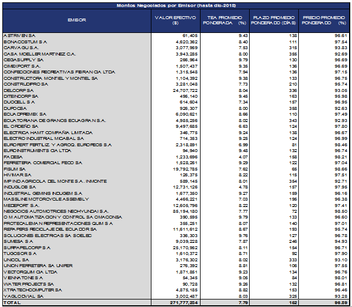Click DELCORP value 24,707,722

point(185,90)
